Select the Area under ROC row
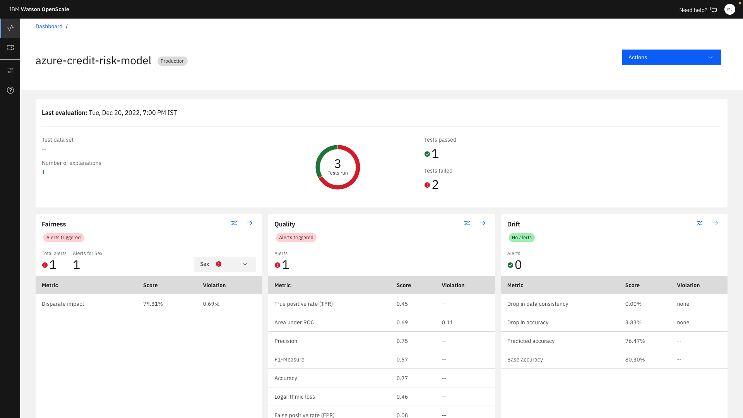Image resolution: width=743 pixels, height=418 pixels. pyautogui.click(x=381, y=322)
